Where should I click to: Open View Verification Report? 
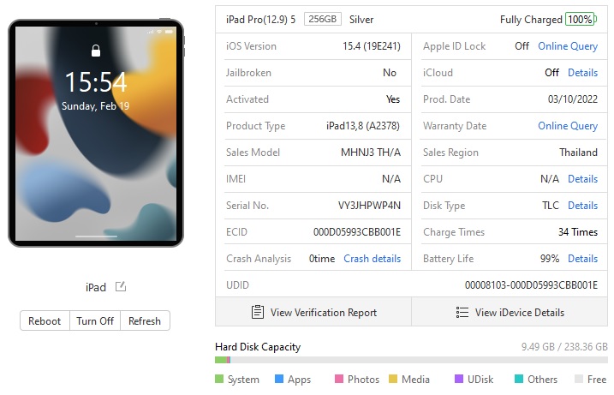coord(313,312)
